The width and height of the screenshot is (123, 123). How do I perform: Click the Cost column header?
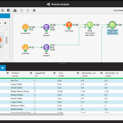(x=69, y=74)
